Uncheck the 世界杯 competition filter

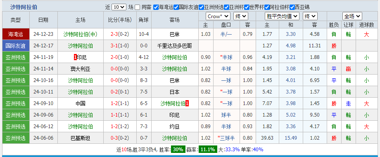click(x=247, y=7)
